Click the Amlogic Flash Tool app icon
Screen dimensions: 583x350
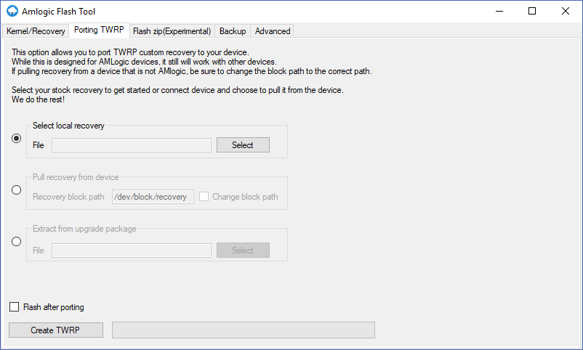12,11
